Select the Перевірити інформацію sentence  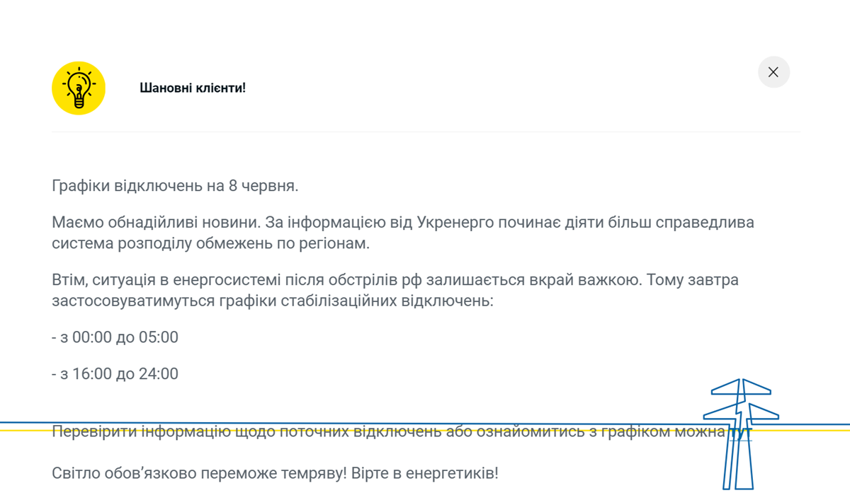click(354, 432)
